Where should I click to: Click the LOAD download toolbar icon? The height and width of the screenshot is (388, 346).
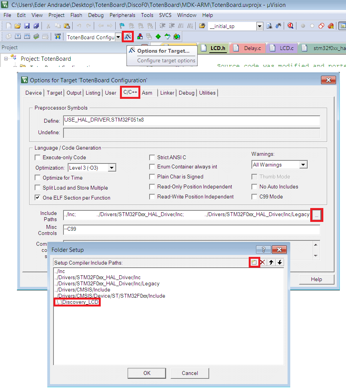[58, 37]
